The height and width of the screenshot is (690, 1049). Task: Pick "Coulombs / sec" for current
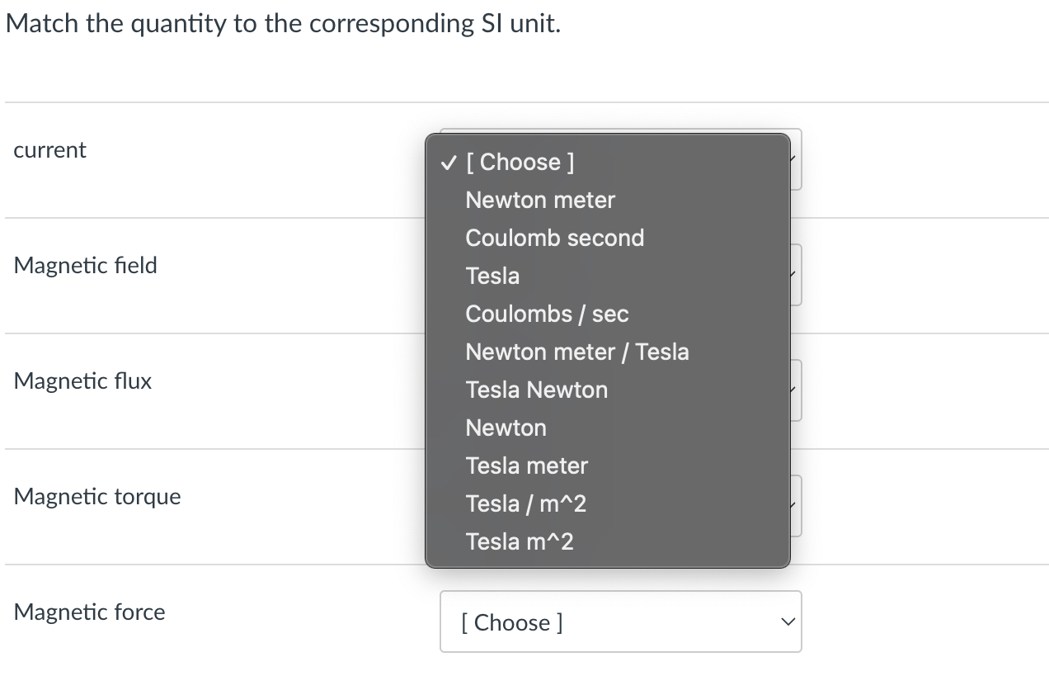pyautogui.click(x=547, y=314)
